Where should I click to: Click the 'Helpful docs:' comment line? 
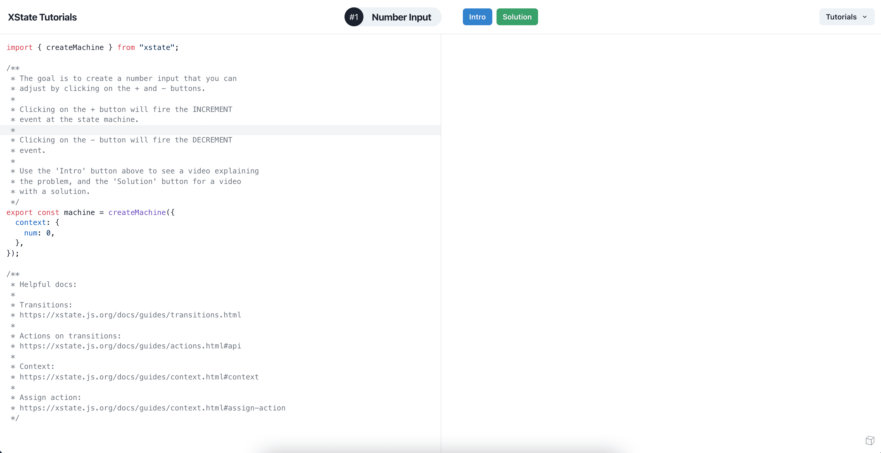tap(48, 285)
